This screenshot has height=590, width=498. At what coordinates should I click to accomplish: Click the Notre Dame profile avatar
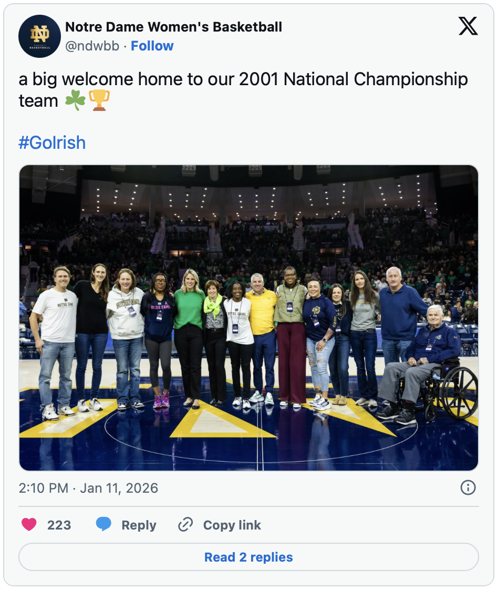[x=40, y=36]
